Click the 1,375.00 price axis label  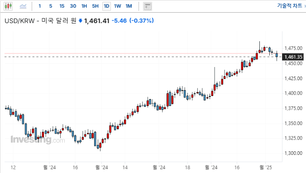[x=293, y=108]
